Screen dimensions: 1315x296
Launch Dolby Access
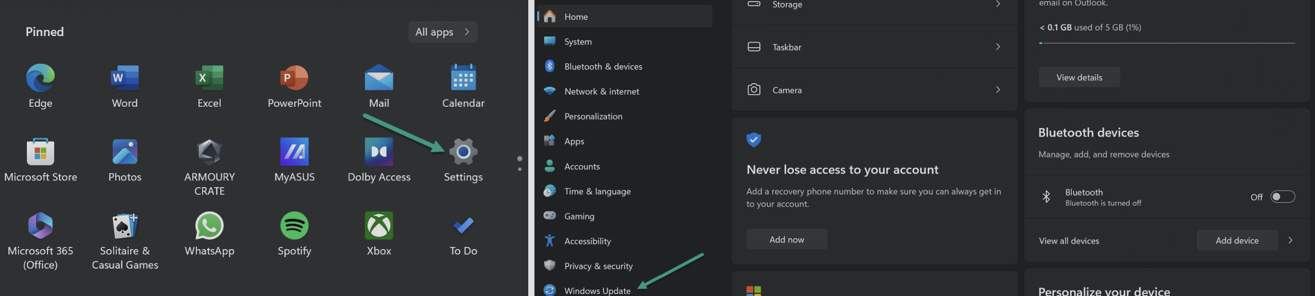pos(379,152)
